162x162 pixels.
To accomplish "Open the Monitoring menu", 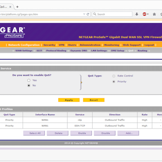I will pyautogui.click(x=112, y=45).
